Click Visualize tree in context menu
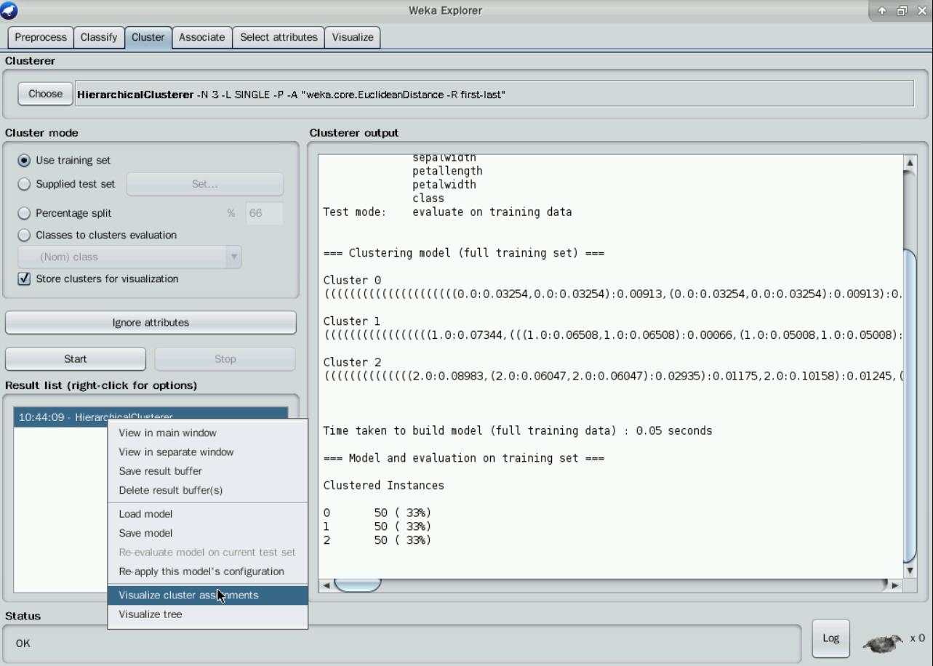Screen dimensions: 933x666 pyautogui.click(x=151, y=614)
